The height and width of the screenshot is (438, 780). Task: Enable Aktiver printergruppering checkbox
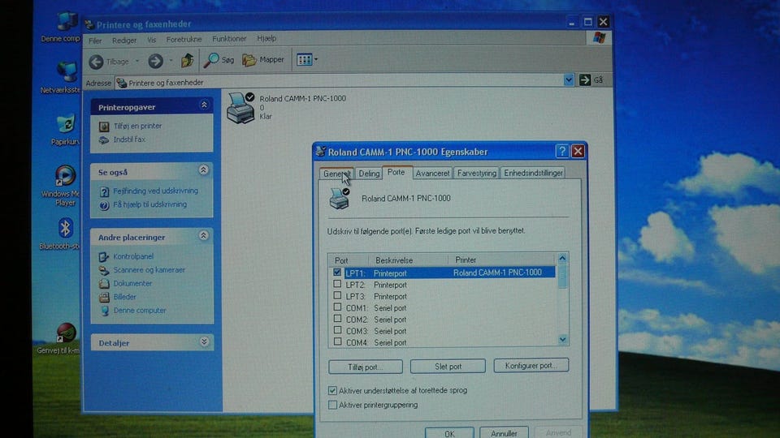332,405
